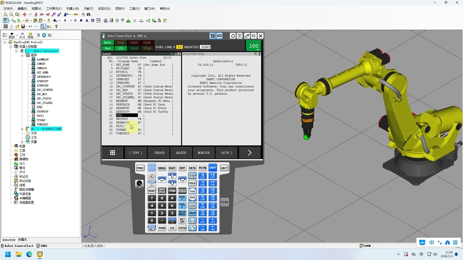Click the abort X circle toolbar icon
This screenshot has height=260, width=463.
[x=93, y=21]
